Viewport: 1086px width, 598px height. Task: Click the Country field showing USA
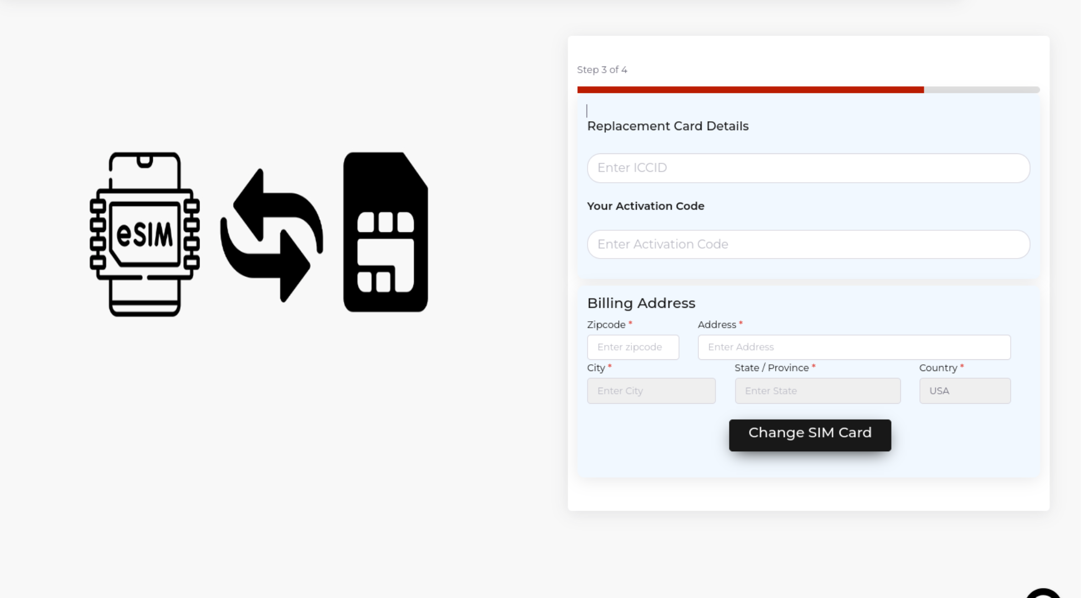[964, 391]
